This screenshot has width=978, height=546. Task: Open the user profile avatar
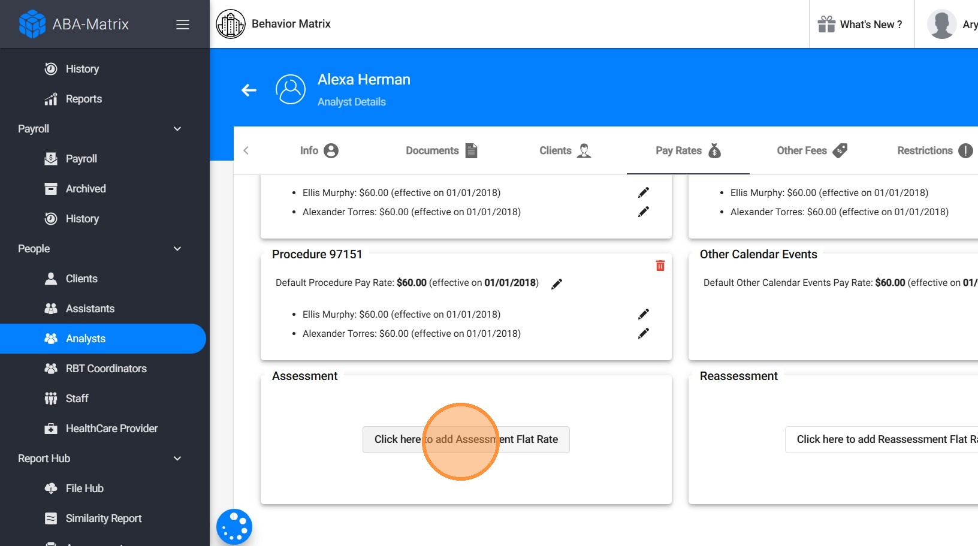[941, 24]
